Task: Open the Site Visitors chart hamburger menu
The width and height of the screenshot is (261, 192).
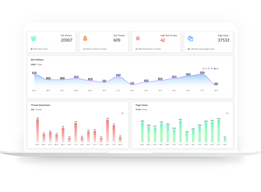Action: click(217, 69)
